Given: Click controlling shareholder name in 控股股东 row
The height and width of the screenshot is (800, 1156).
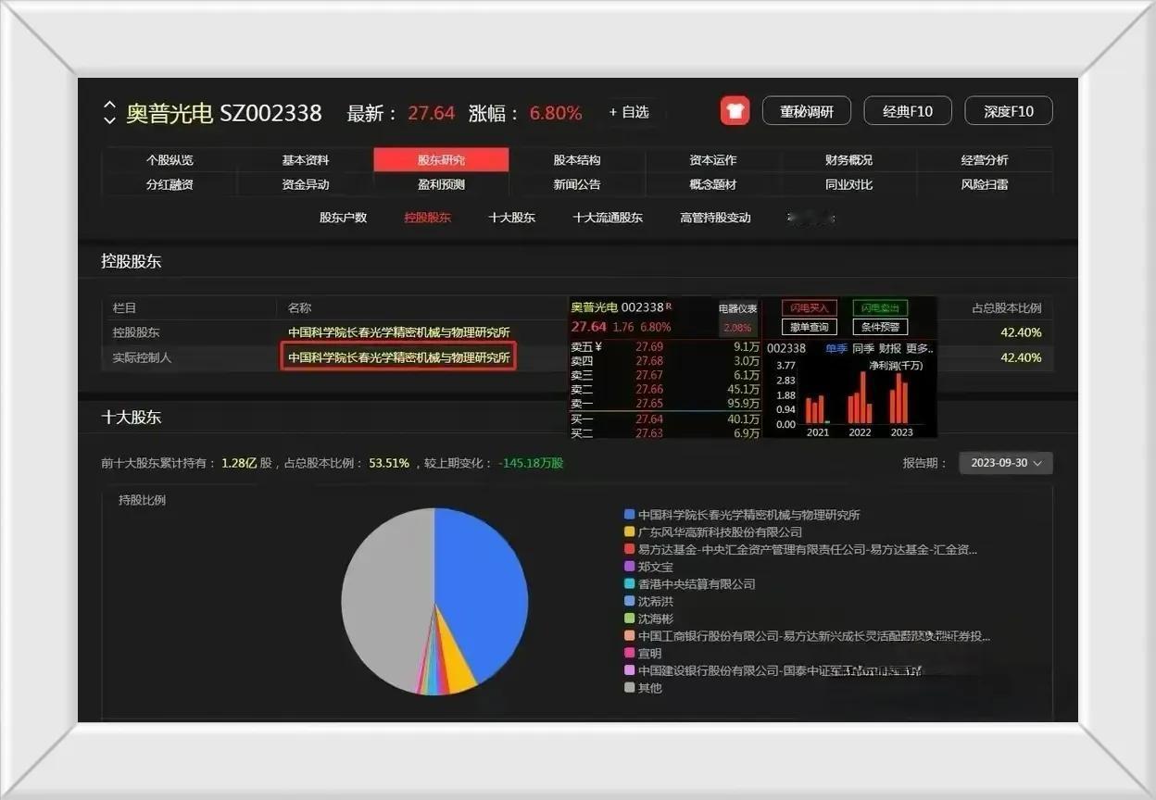Looking at the screenshot, I should [x=399, y=332].
